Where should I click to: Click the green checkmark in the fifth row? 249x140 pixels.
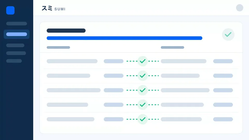tap(143, 119)
